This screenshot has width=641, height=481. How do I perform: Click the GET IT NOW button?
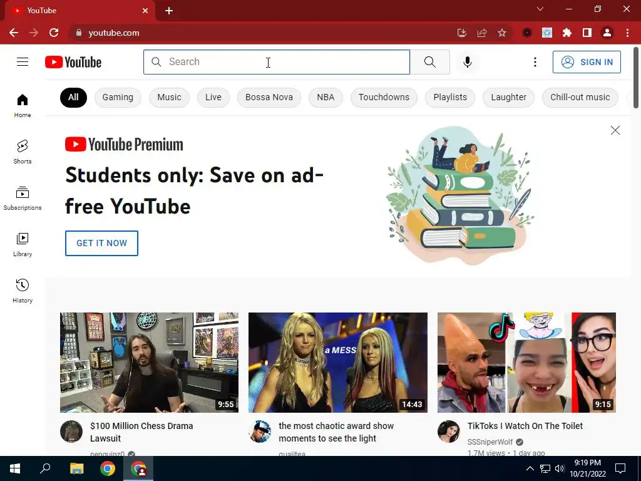(x=101, y=243)
